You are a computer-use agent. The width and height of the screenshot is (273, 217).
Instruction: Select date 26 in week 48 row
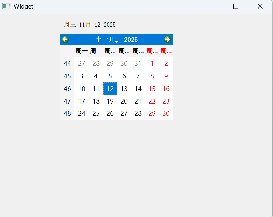point(110,113)
